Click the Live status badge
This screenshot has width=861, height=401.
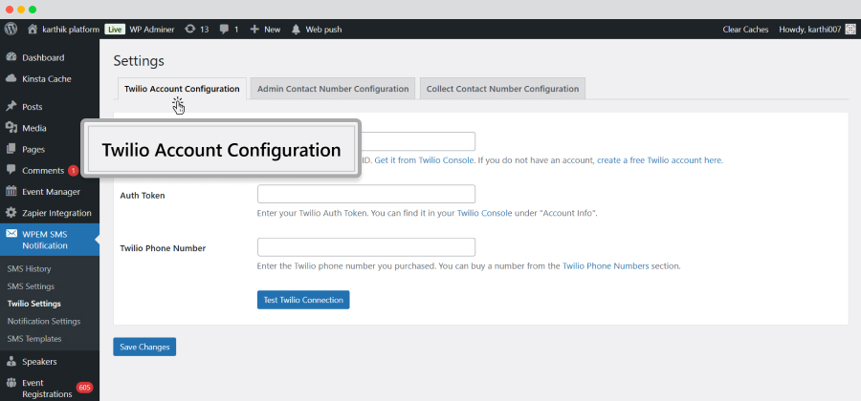pyautogui.click(x=115, y=30)
